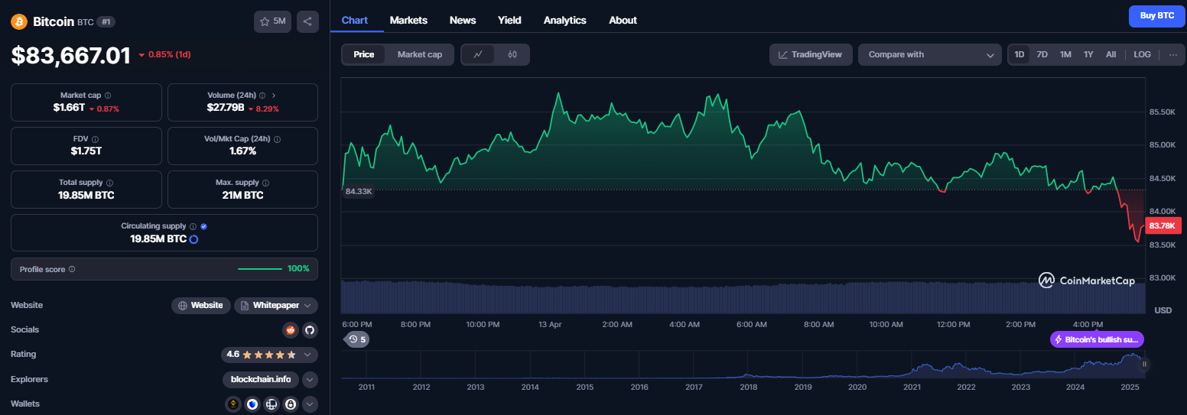The image size is (1187, 415).
Task: Add Bitcoin to watchlist via star
Action: 272,21
